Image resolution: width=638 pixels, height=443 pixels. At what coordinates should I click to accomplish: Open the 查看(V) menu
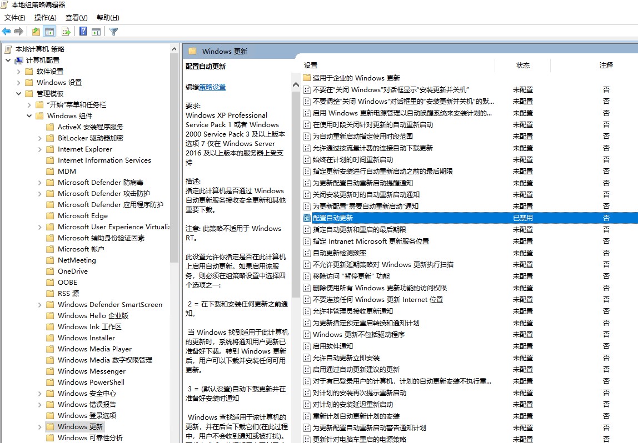click(76, 17)
